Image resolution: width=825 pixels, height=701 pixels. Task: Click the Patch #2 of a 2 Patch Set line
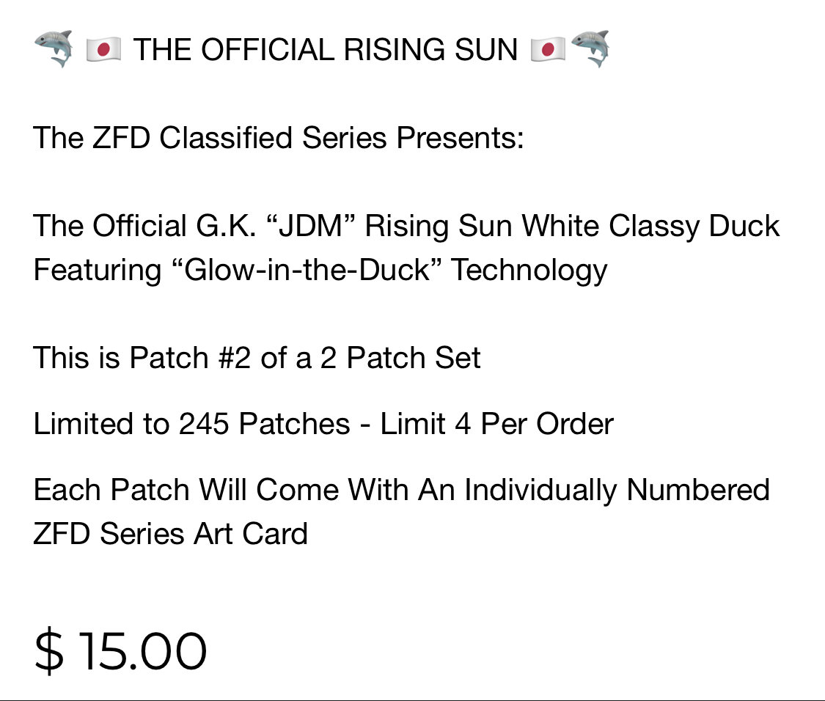point(257,358)
